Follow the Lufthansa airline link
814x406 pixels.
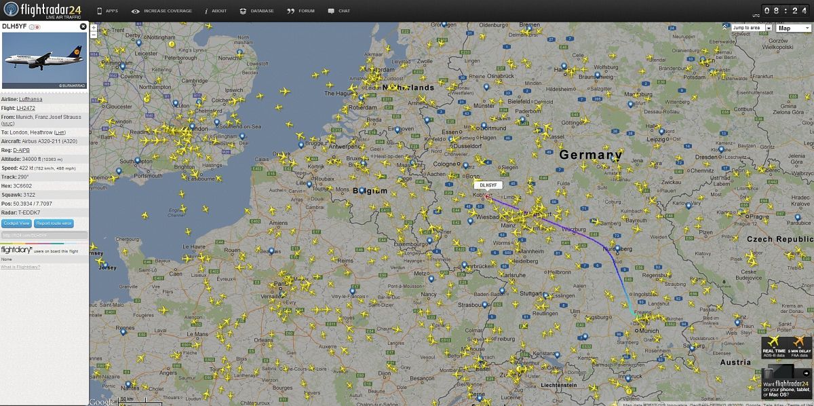(30, 98)
